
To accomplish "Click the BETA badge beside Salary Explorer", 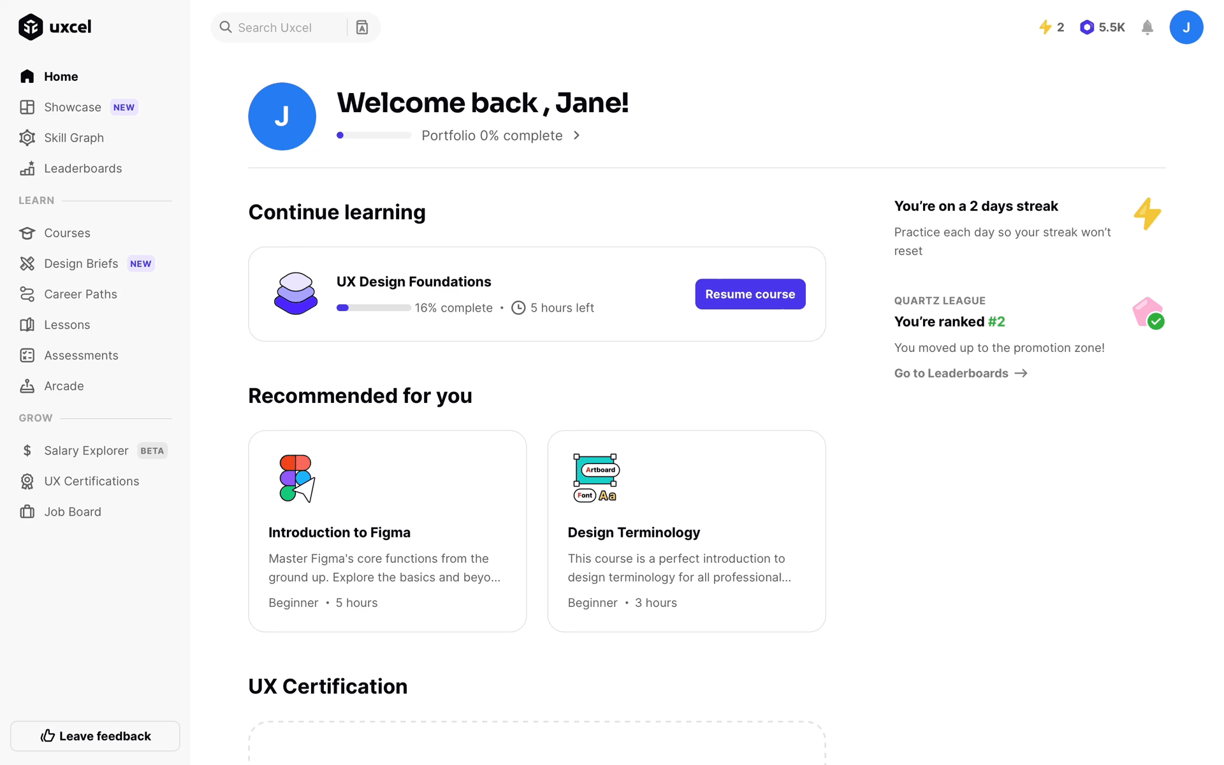I will point(152,451).
